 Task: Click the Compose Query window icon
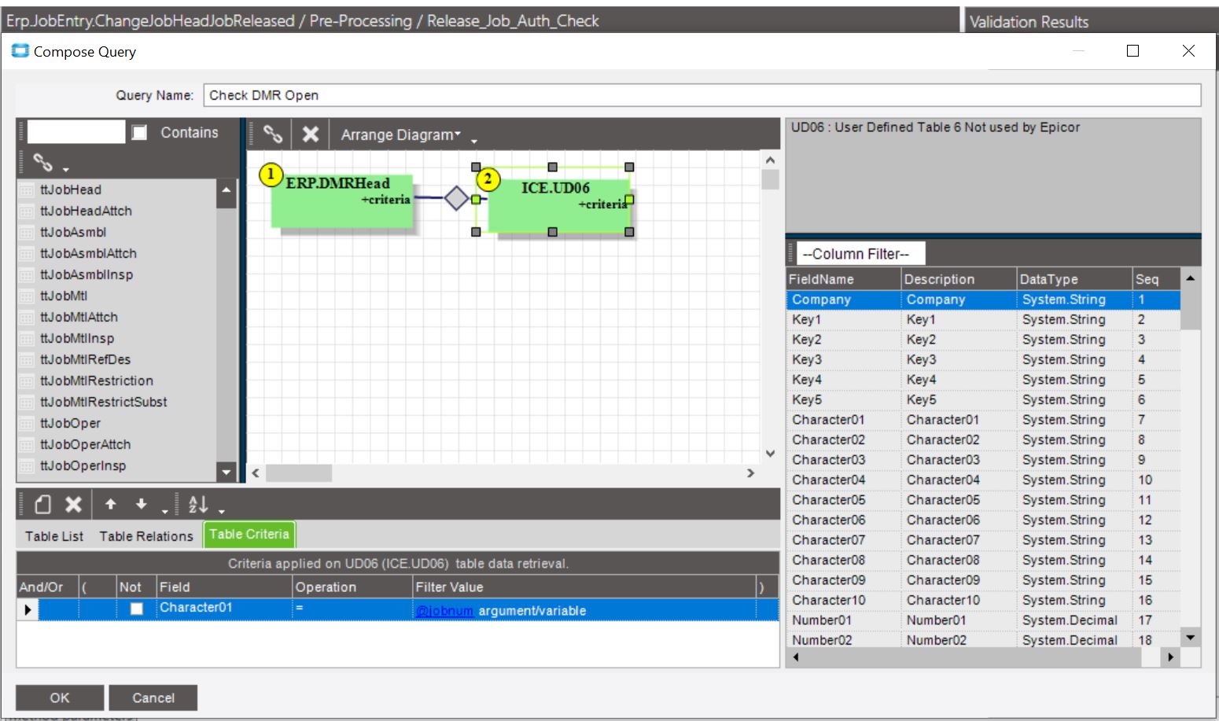point(20,51)
